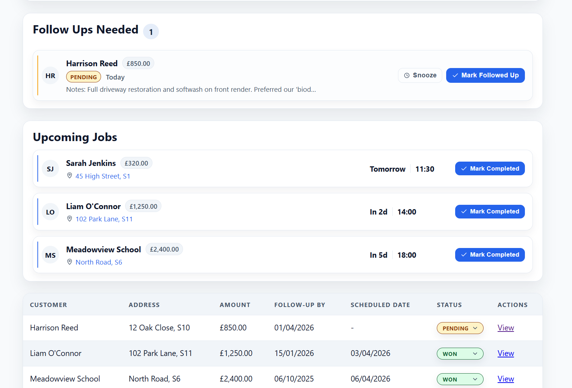Click SCHEDULED DATE column header
Screen dimensions: 572x388
tap(380, 305)
